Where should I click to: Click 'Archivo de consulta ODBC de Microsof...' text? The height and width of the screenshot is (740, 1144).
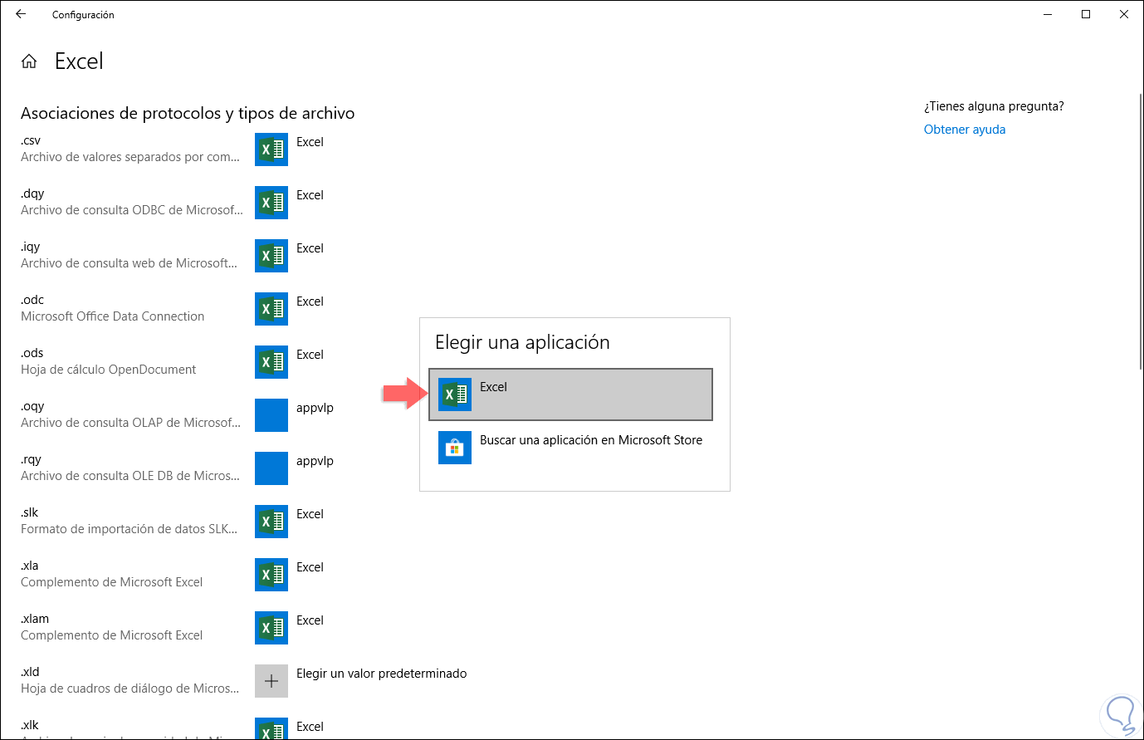click(132, 210)
